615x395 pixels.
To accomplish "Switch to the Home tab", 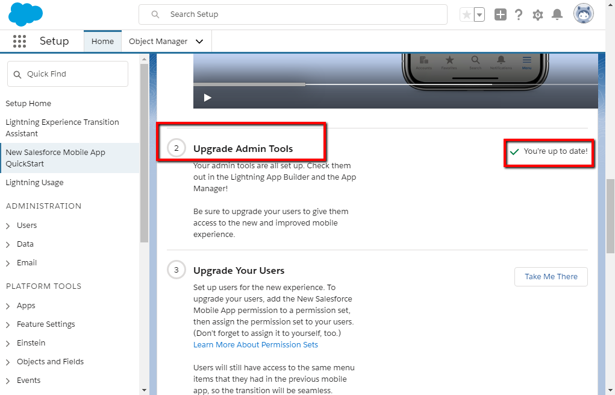I will (x=102, y=42).
